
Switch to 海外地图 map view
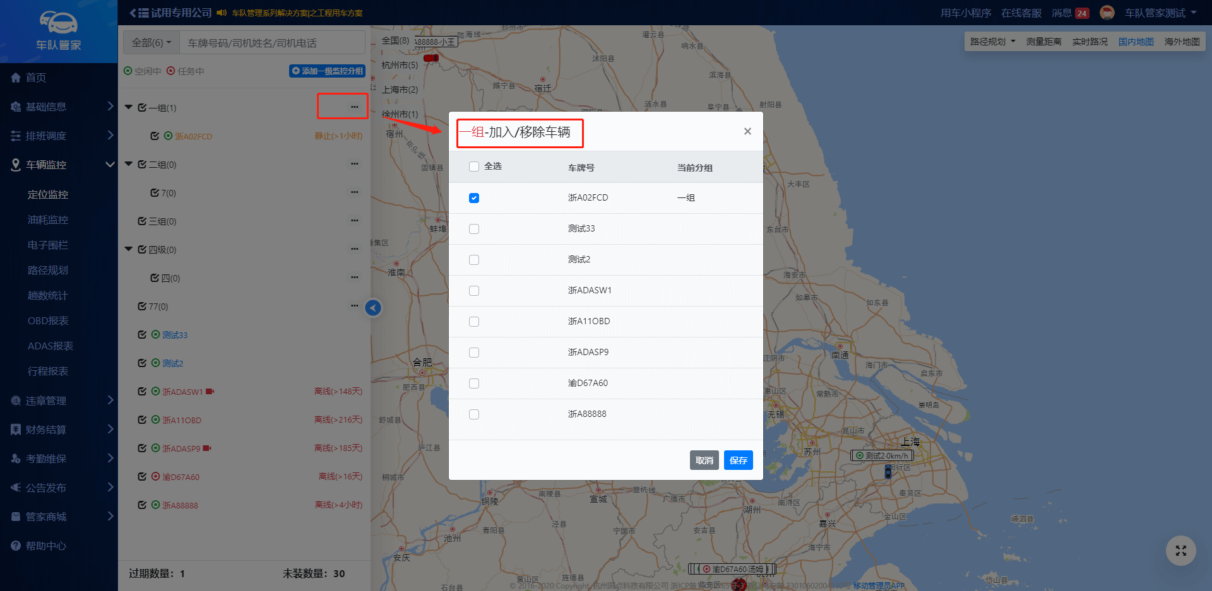pos(1182,42)
